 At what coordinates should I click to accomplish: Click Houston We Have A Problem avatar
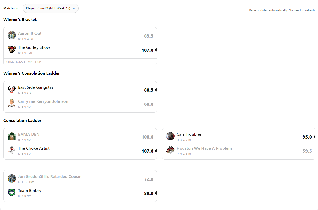click(170, 150)
